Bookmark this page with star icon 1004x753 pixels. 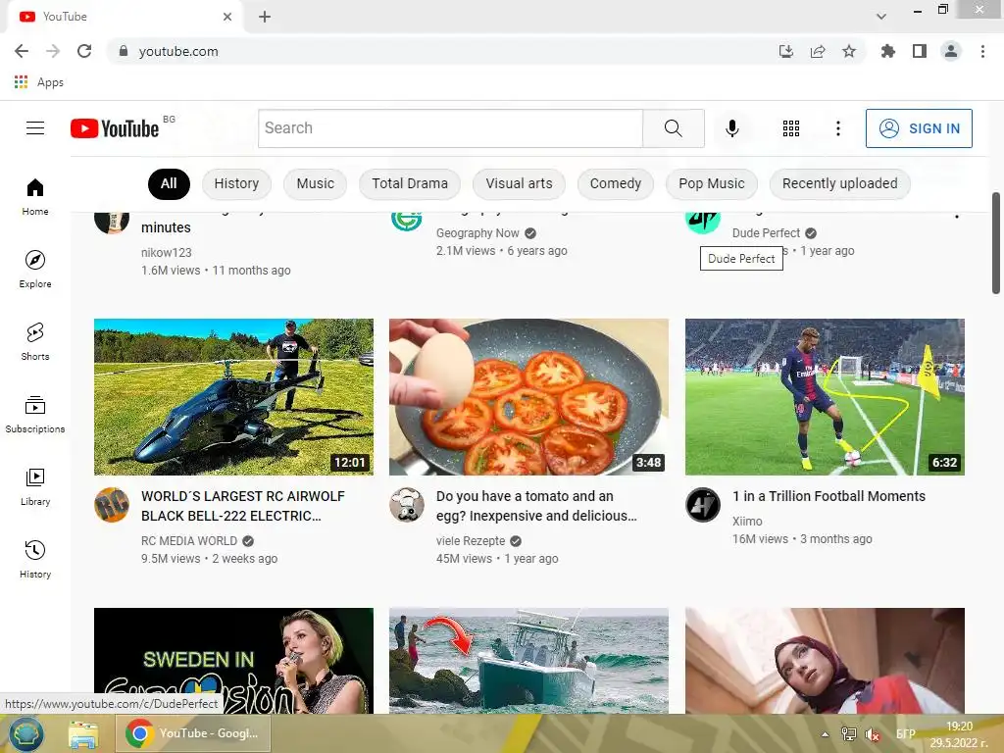848,51
